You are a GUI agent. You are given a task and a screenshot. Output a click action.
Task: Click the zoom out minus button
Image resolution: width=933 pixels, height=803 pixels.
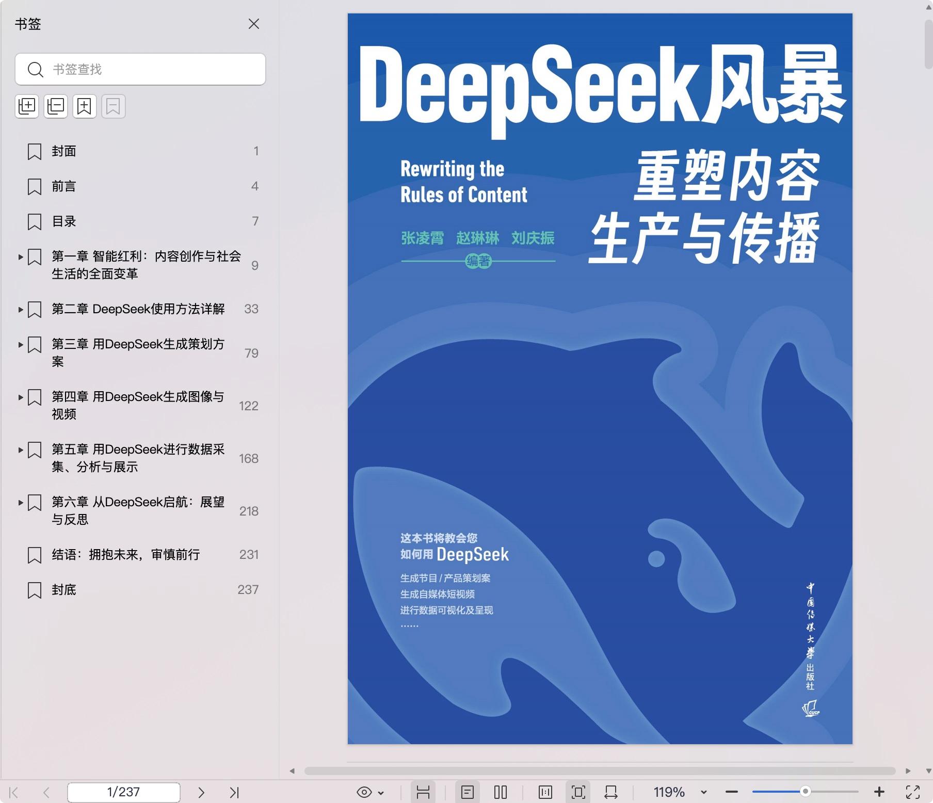pos(732,792)
